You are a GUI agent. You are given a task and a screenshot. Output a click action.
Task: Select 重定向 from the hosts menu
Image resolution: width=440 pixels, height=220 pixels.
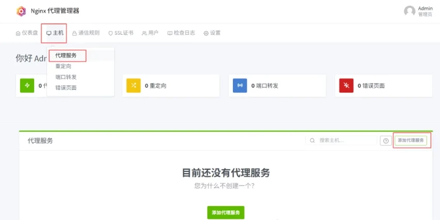[x=64, y=67]
